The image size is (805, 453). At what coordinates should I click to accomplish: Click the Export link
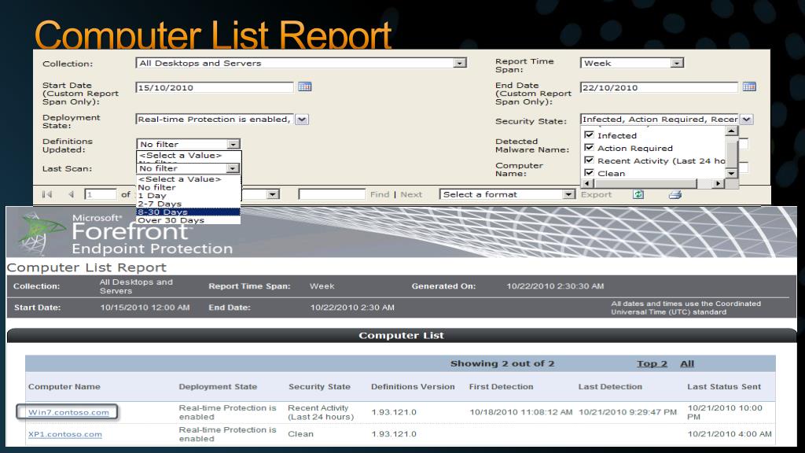(596, 194)
